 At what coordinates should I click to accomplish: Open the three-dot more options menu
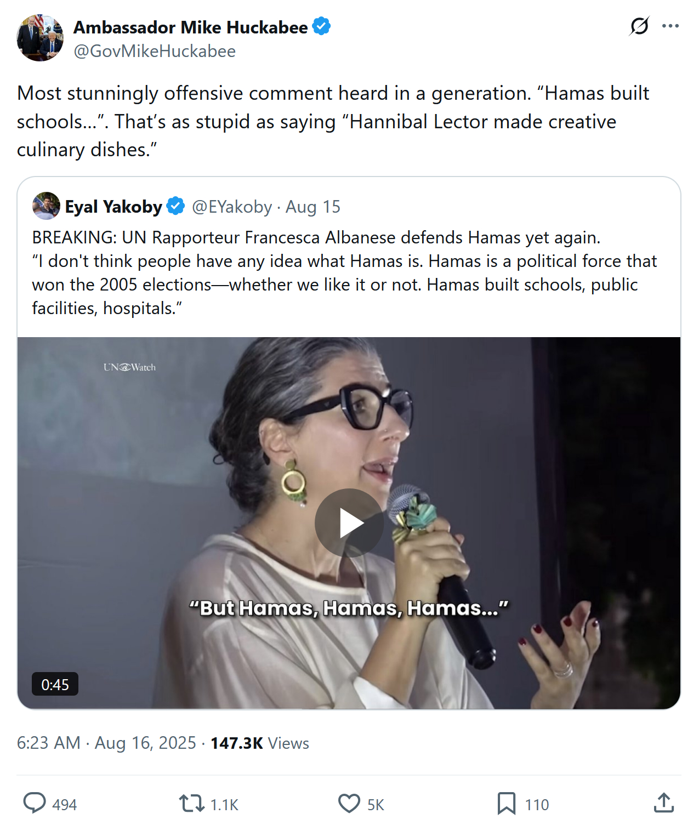pyautogui.click(x=670, y=26)
